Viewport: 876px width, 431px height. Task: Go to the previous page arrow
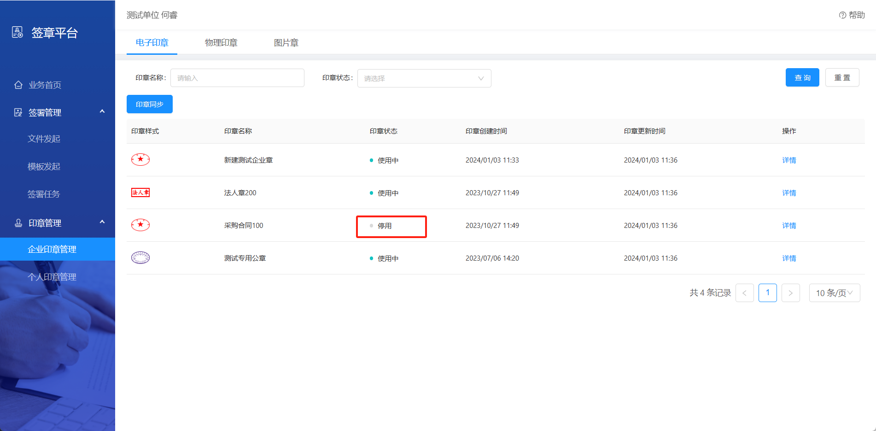744,293
